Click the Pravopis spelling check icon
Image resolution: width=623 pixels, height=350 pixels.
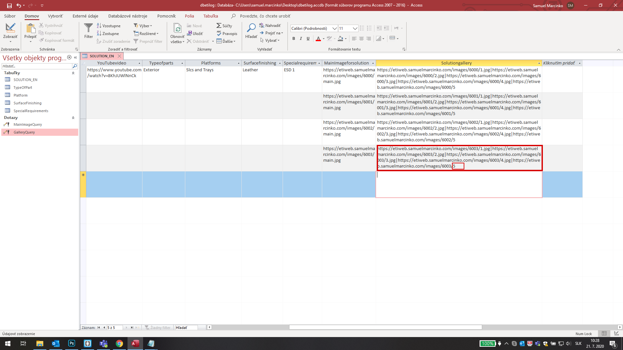219,33
